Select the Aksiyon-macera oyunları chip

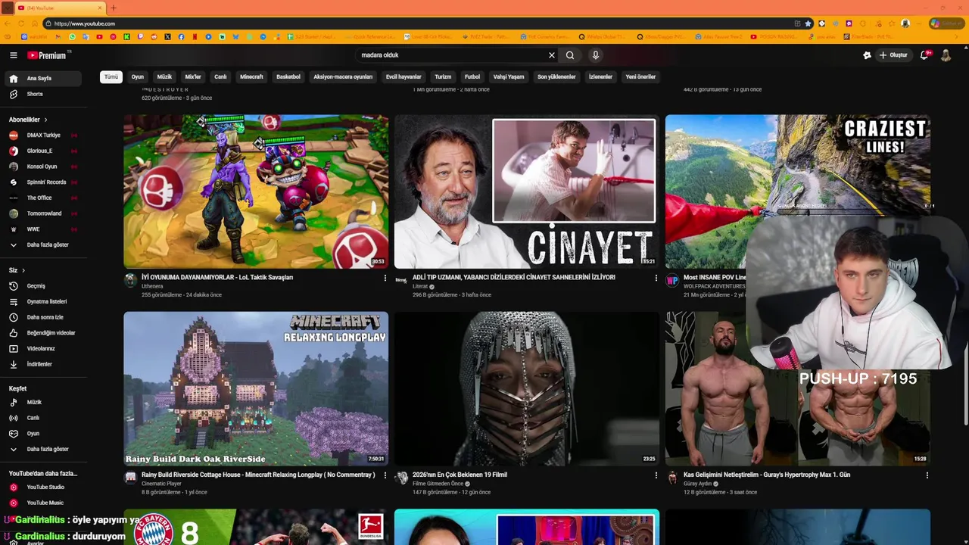(x=343, y=76)
